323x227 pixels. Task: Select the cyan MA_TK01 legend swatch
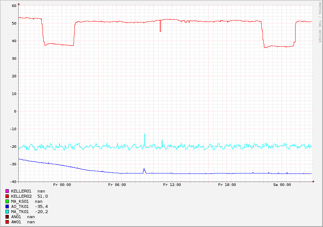tap(7, 212)
